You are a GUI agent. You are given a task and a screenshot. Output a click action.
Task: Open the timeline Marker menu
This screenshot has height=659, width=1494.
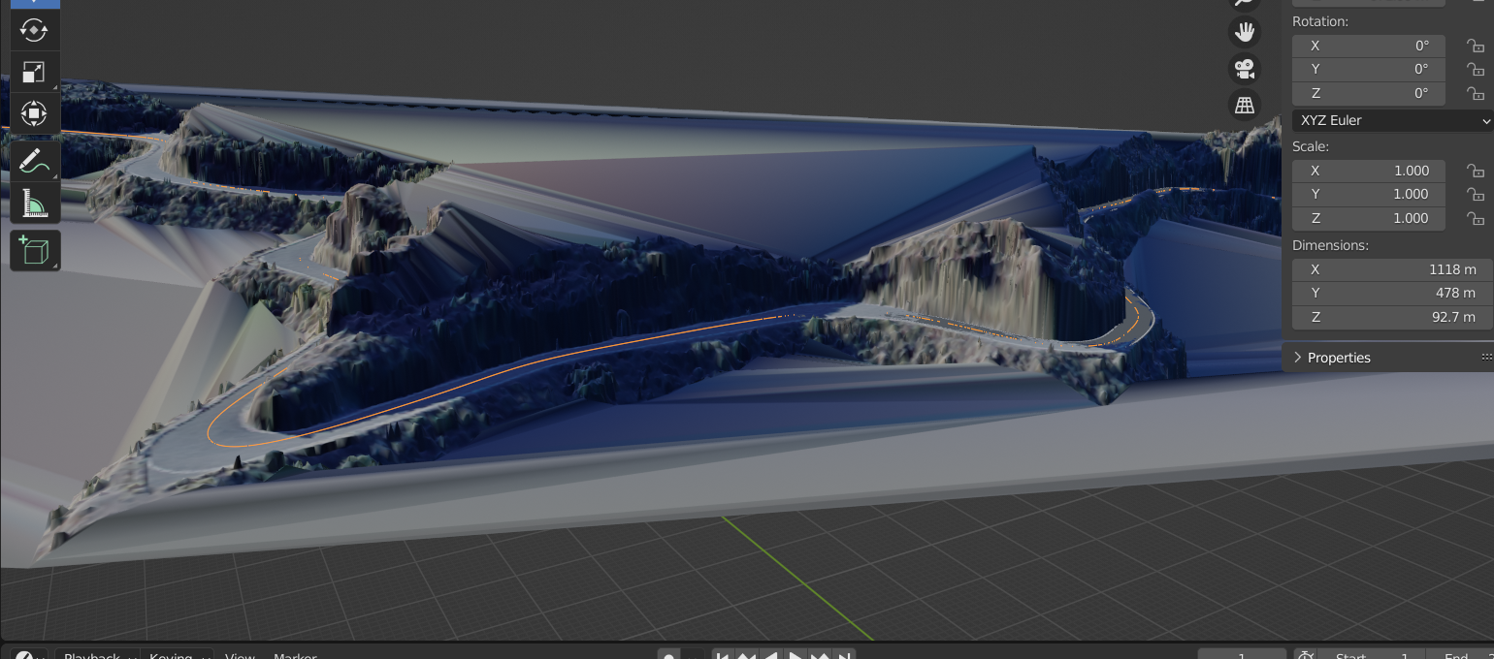tap(295, 655)
